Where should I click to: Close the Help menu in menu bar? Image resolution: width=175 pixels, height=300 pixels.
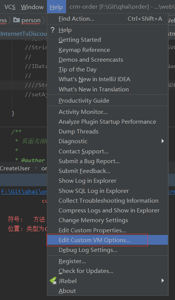tap(56, 7)
